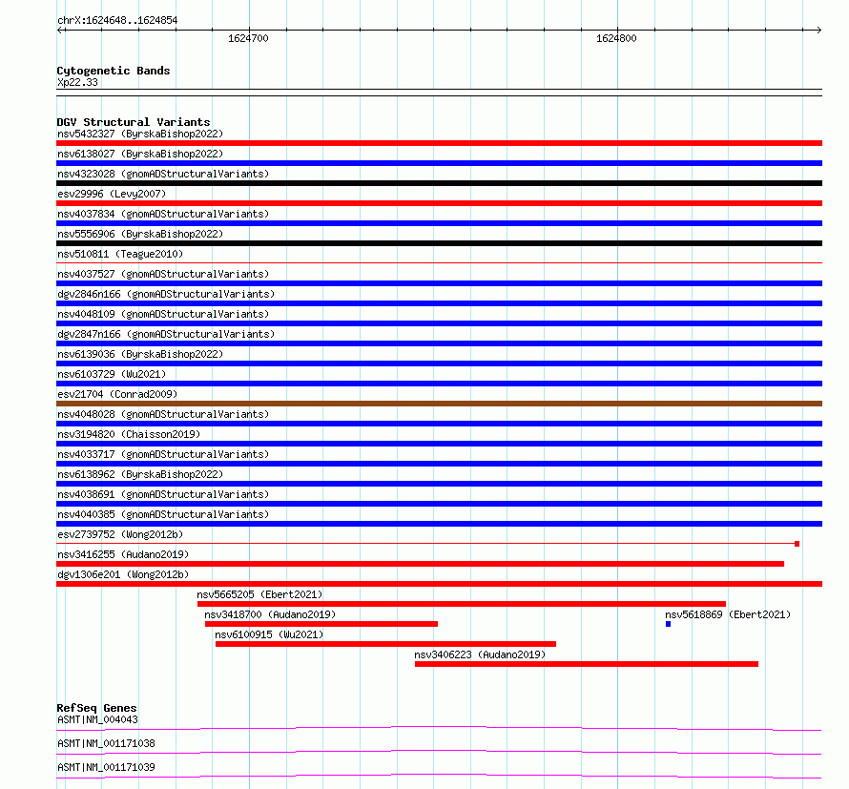Select the nsv6100915 (Wu2021) label

(269, 634)
